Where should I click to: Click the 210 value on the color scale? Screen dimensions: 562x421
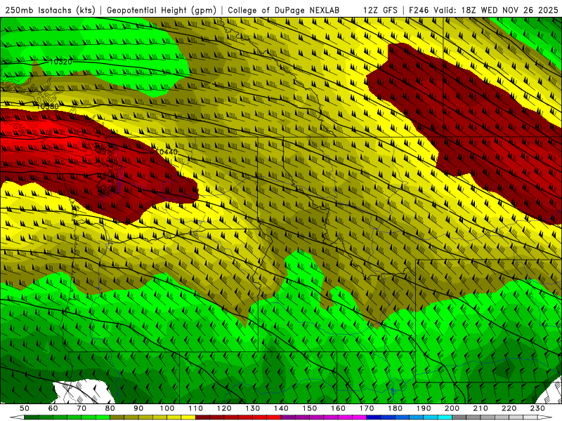[x=481, y=408]
